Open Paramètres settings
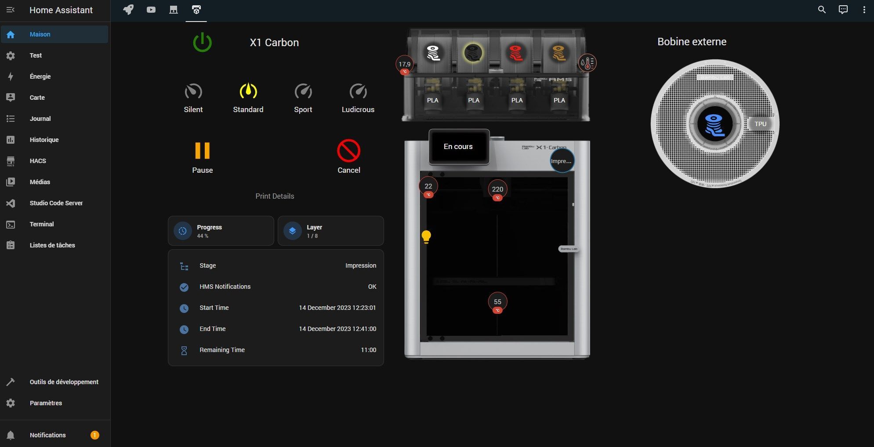Image resolution: width=874 pixels, height=447 pixels. (54, 403)
